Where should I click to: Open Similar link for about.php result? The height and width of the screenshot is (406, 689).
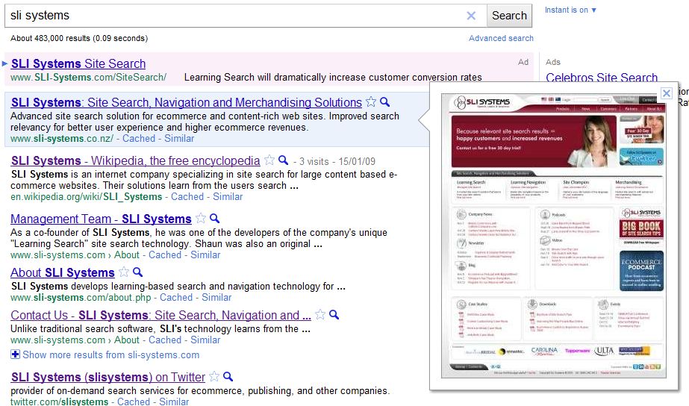216,298
